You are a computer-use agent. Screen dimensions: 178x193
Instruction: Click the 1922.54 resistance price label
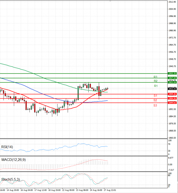coord(172,82)
